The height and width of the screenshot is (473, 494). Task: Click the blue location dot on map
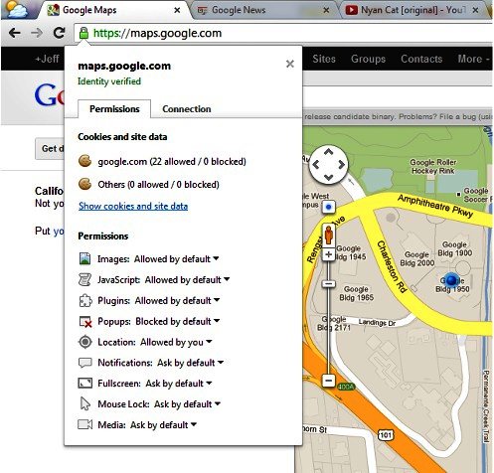451,279
